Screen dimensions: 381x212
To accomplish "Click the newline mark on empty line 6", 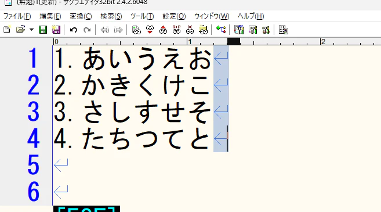I will click(x=61, y=192).
